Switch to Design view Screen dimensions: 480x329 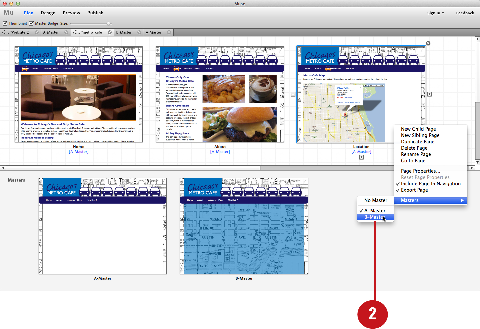point(48,13)
